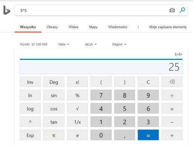Click the close parenthesis key
This screenshot has width=193, height=145.
(125, 82)
